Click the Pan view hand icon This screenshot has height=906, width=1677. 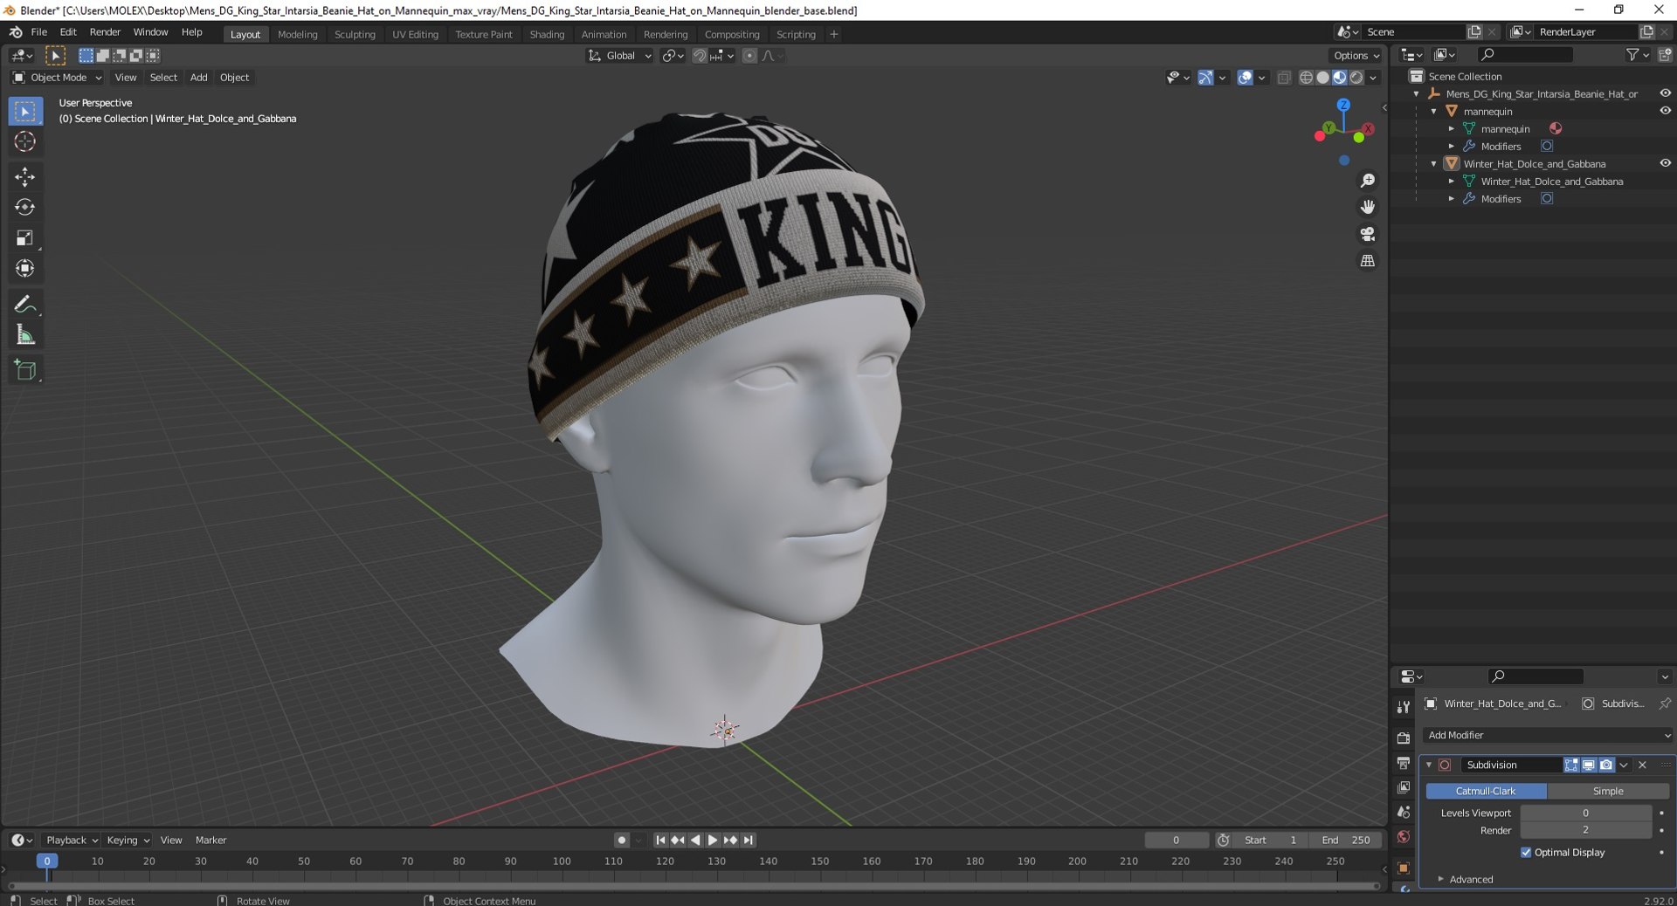click(x=1368, y=207)
